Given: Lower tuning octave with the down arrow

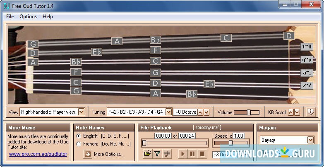Looking at the screenshot, I should point(206,112).
